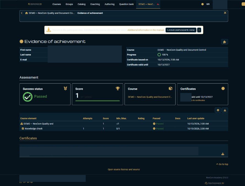Click the participant view person icon

(49, 30)
